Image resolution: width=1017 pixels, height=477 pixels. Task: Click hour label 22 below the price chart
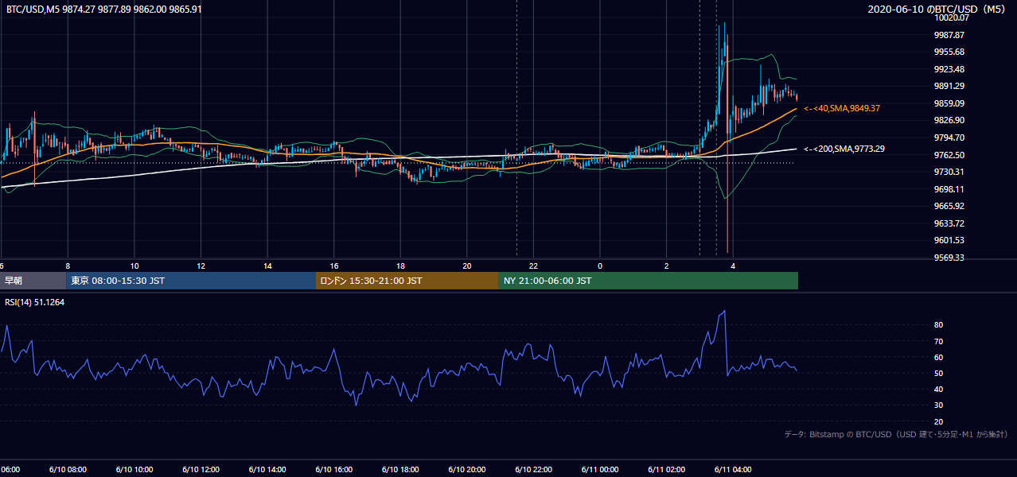click(x=534, y=266)
